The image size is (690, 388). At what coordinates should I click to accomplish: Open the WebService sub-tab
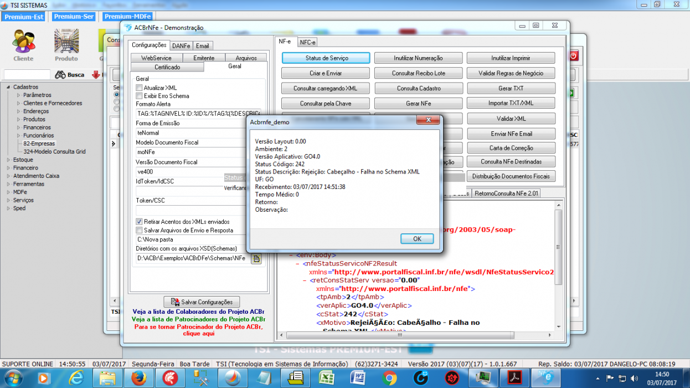click(x=156, y=58)
